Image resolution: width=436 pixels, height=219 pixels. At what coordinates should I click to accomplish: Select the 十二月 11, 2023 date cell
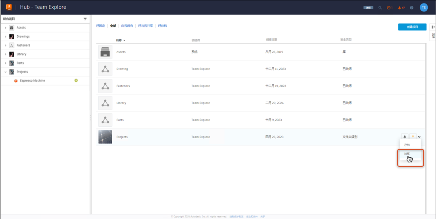(x=276, y=69)
